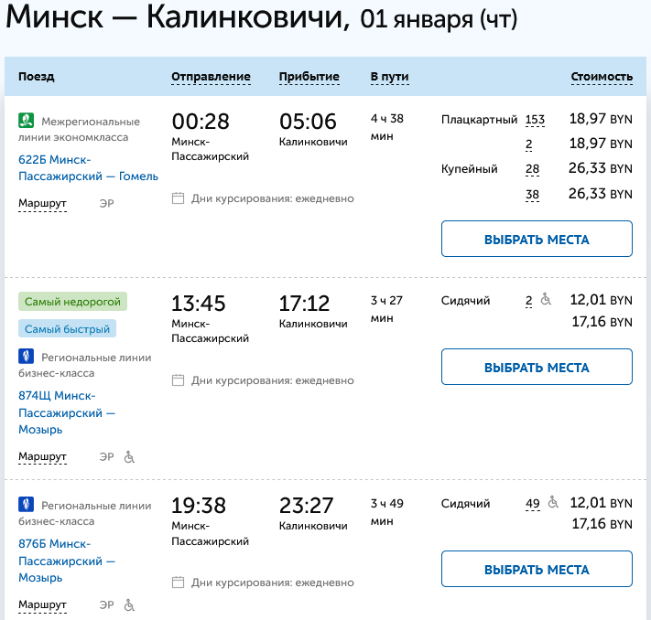Show Маршрут for train 622Б

[x=43, y=203]
